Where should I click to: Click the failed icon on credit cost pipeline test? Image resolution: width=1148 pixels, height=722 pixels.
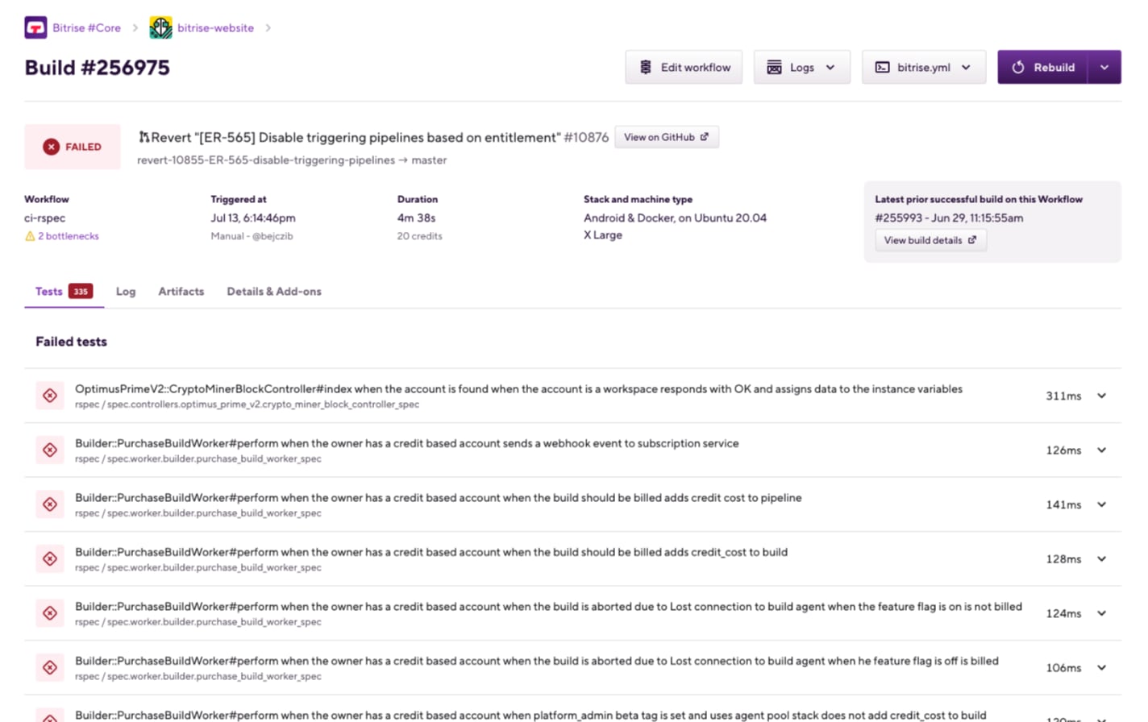click(x=50, y=504)
